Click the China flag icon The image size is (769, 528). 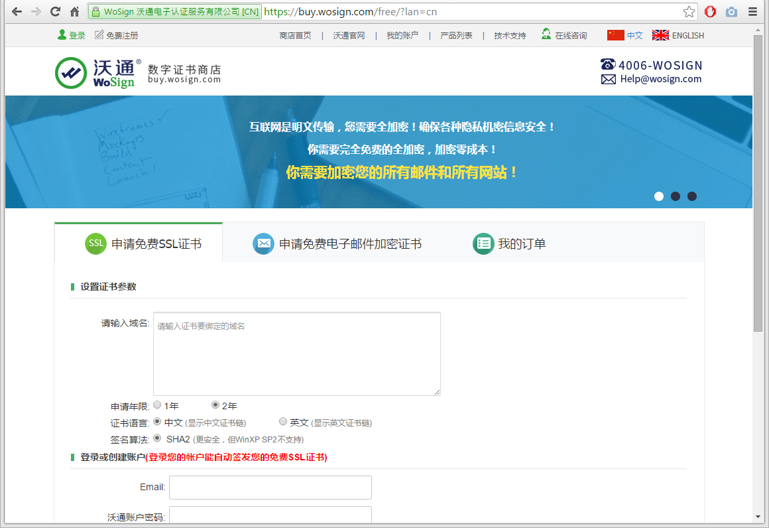coord(615,35)
